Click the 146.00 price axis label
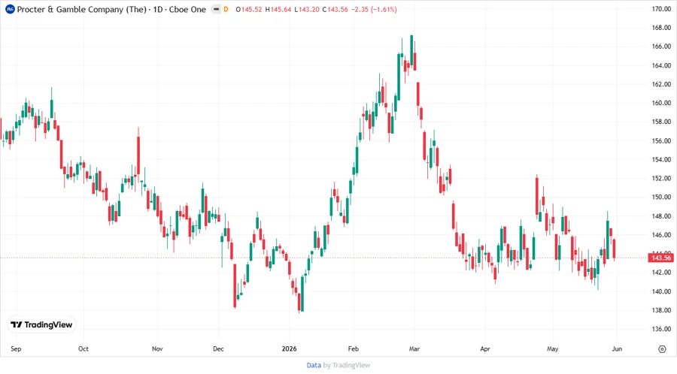 point(661,235)
